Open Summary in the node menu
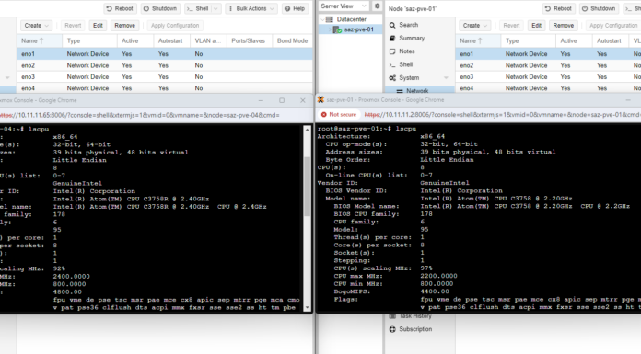The image size is (641, 354). pos(412,38)
